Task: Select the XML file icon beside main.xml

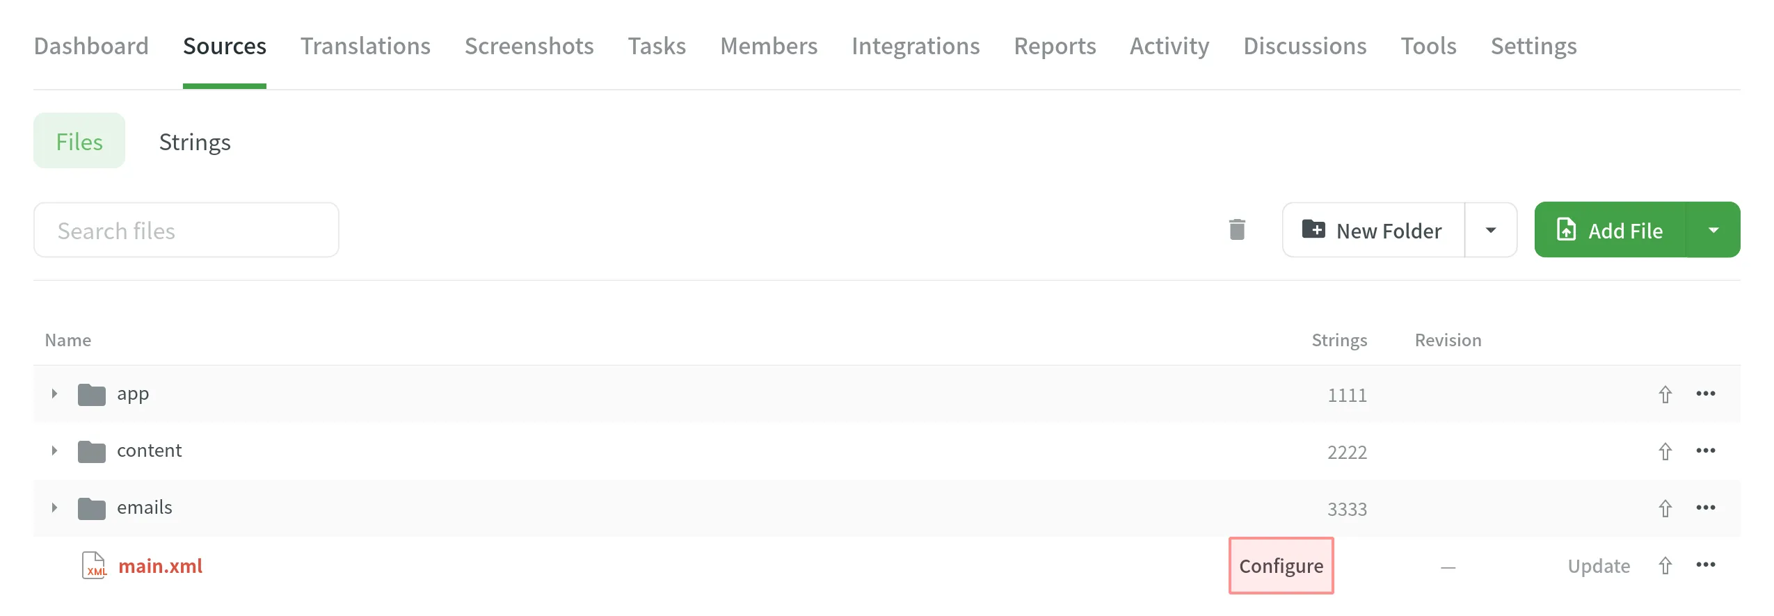Action: pos(93,565)
